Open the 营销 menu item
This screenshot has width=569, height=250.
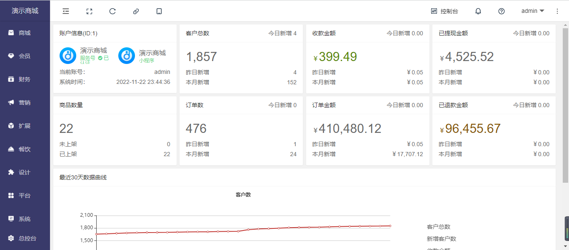[25, 103]
